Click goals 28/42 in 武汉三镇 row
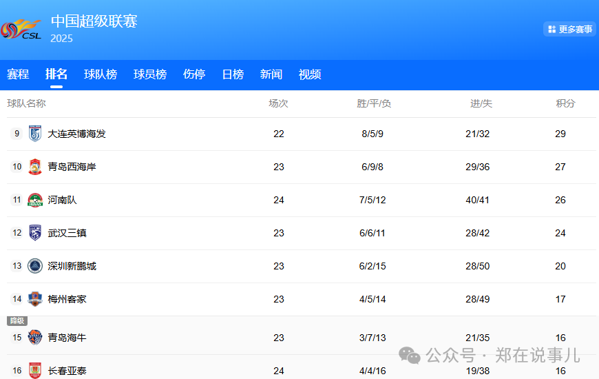Viewport: 599px width, 379px height. 478,233
